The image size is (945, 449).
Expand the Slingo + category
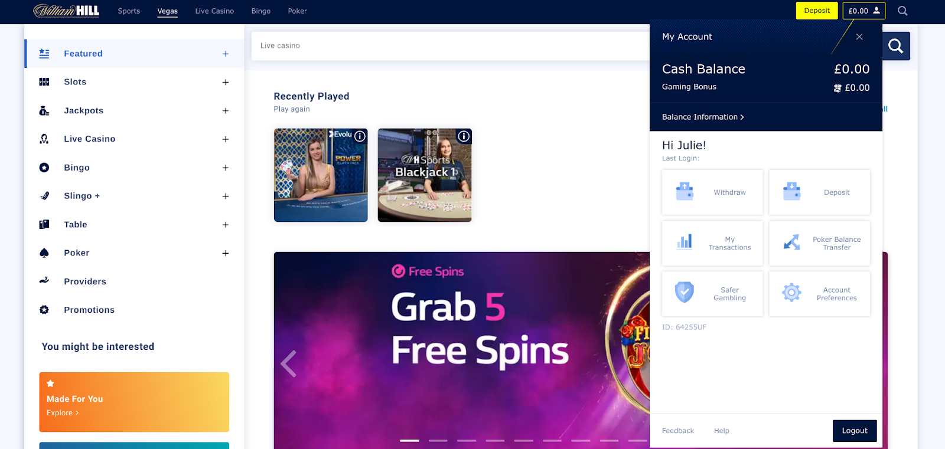pos(226,196)
